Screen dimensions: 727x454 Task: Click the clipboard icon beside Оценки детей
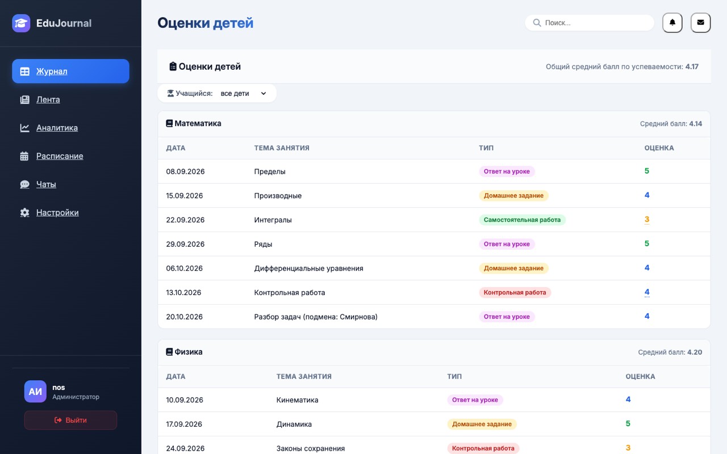(x=173, y=66)
